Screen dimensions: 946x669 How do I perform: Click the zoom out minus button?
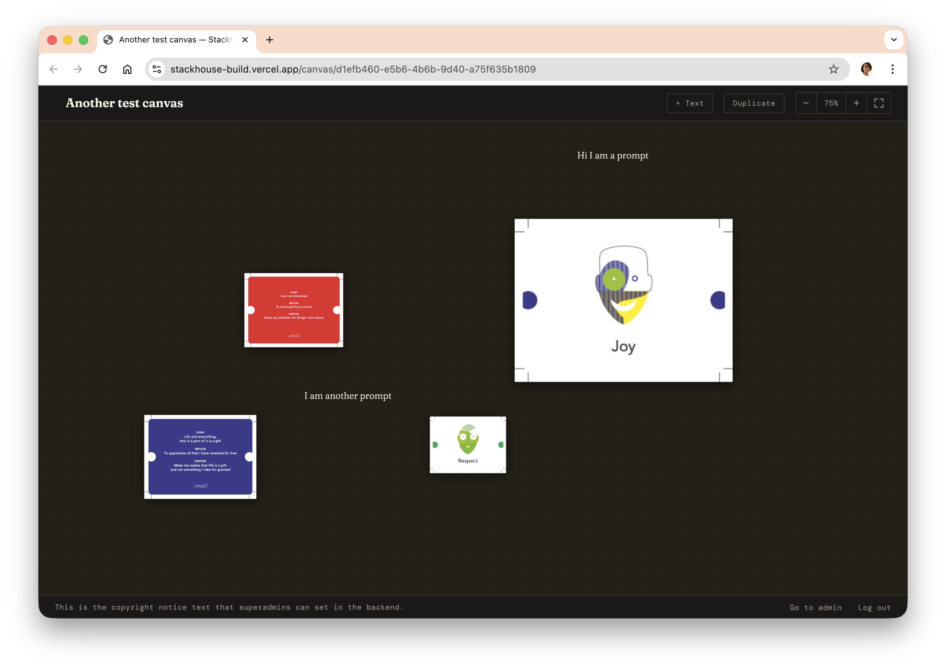click(805, 103)
